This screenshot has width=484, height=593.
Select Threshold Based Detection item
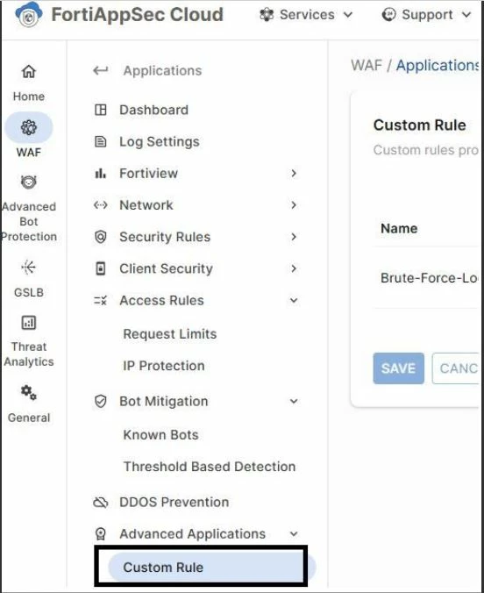pos(210,467)
